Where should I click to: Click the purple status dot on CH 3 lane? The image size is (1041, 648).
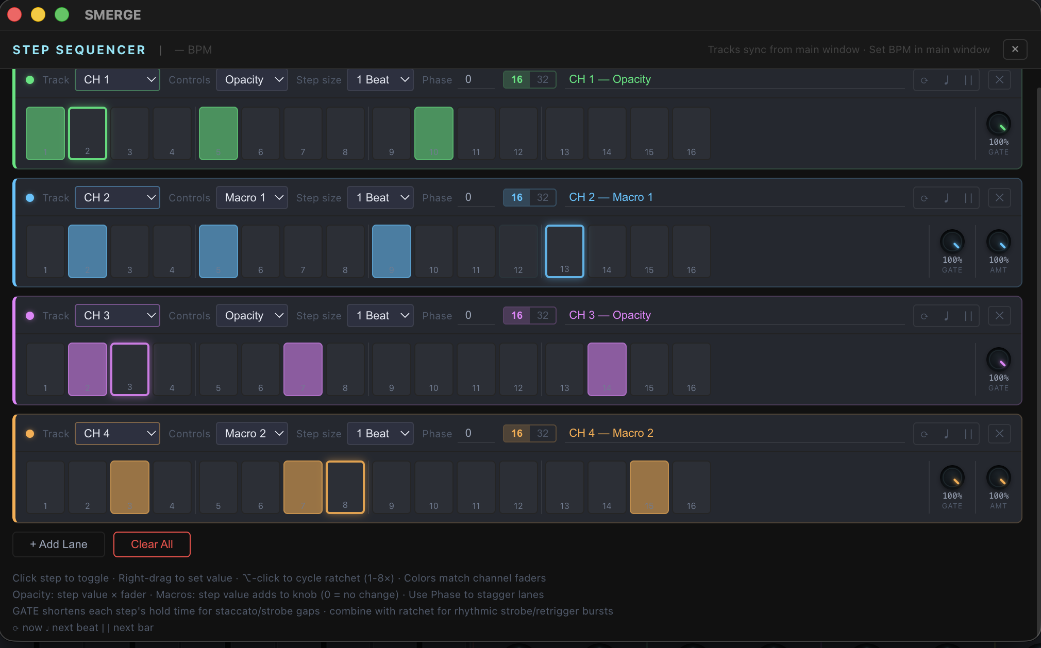[x=30, y=316]
